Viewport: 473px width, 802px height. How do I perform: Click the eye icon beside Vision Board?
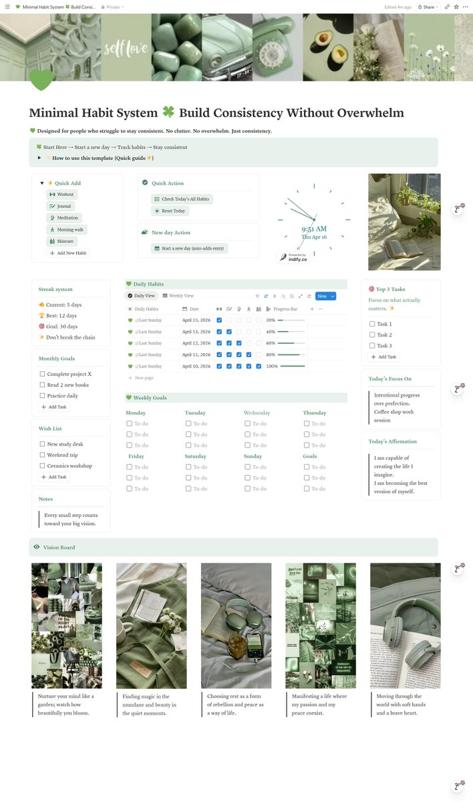pyautogui.click(x=36, y=546)
